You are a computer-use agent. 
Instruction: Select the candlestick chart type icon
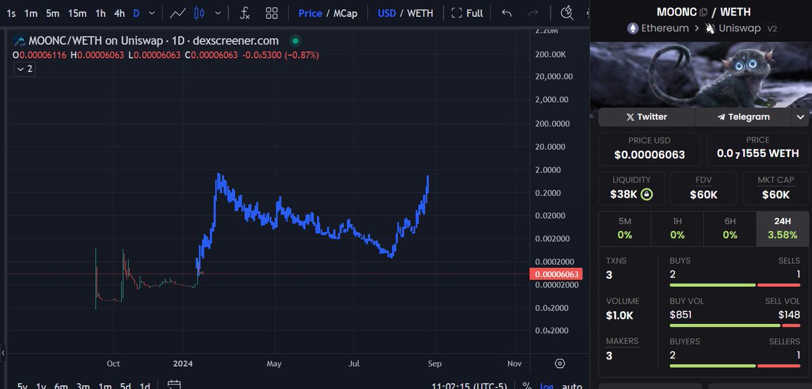point(198,13)
